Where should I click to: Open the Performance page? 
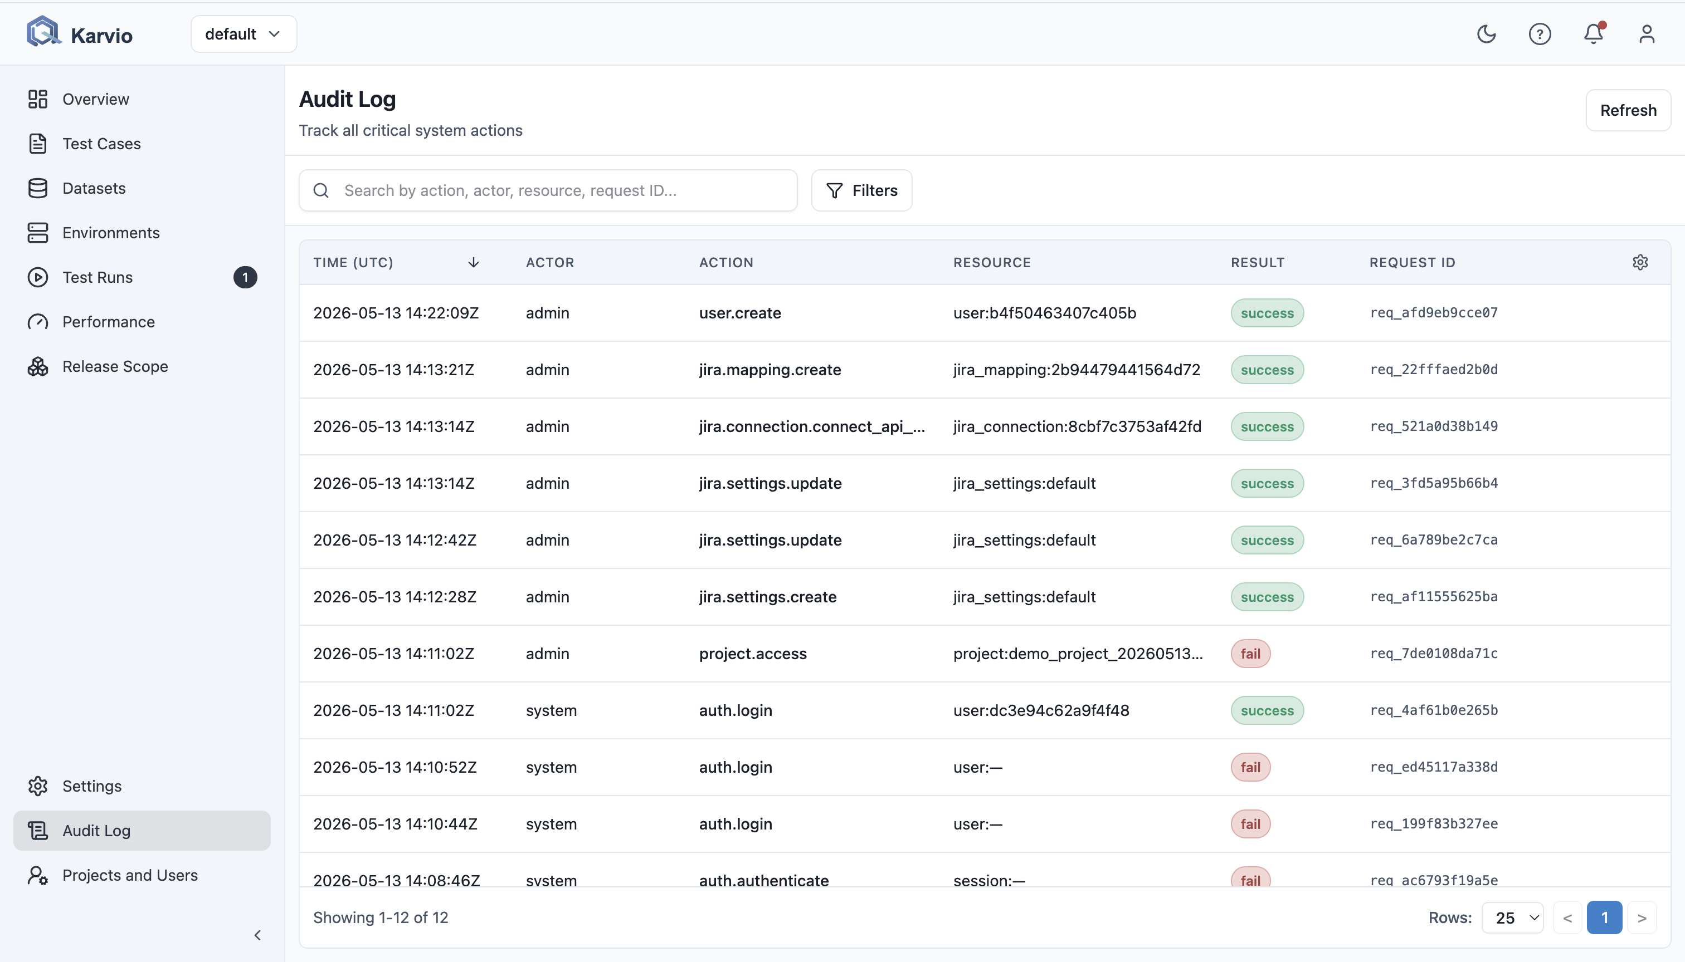[109, 322]
